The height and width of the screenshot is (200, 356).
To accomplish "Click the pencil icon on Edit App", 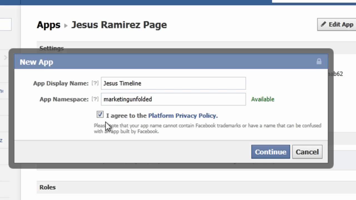I will pos(323,24).
